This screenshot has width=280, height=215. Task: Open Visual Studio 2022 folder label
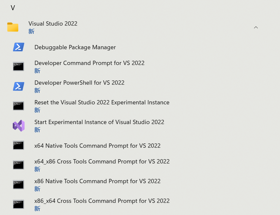pos(53,24)
